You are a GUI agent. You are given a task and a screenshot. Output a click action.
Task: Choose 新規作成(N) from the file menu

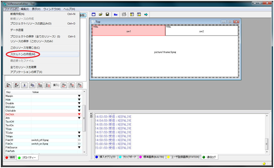click(x=41, y=14)
